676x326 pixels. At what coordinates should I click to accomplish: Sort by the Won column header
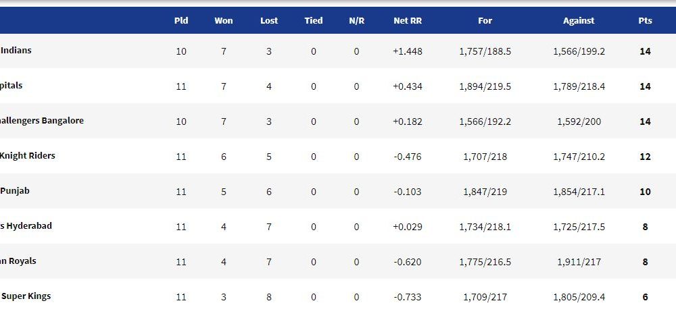point(223,20)
